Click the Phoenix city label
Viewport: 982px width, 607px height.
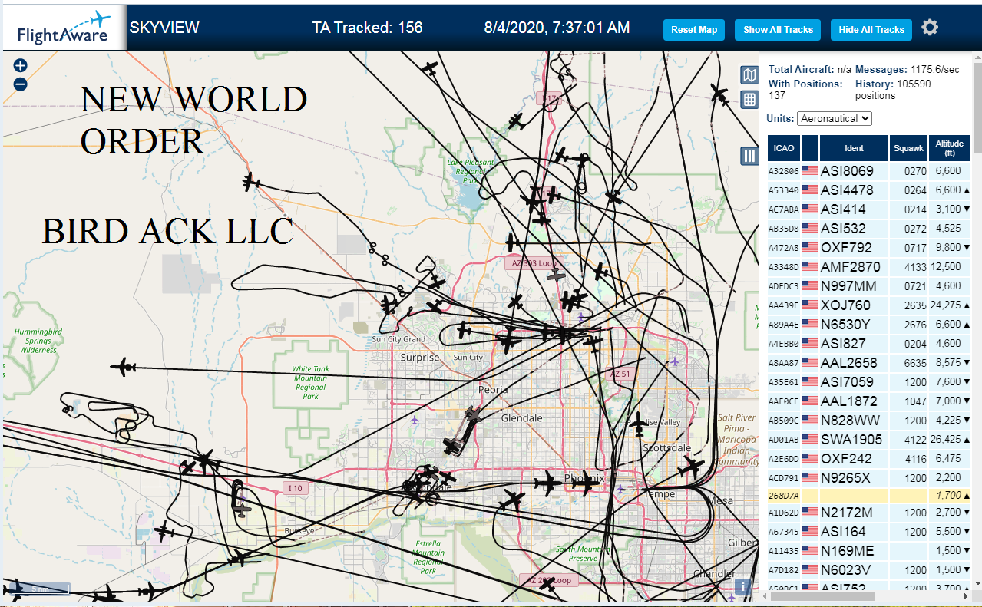585,478
